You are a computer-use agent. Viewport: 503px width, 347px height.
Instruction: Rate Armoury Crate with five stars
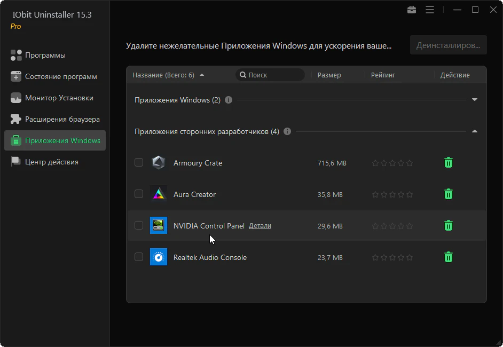coord(410,163)
